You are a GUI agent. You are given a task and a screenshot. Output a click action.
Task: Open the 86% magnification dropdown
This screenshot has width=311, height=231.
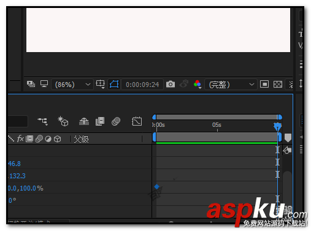[72, 85]
